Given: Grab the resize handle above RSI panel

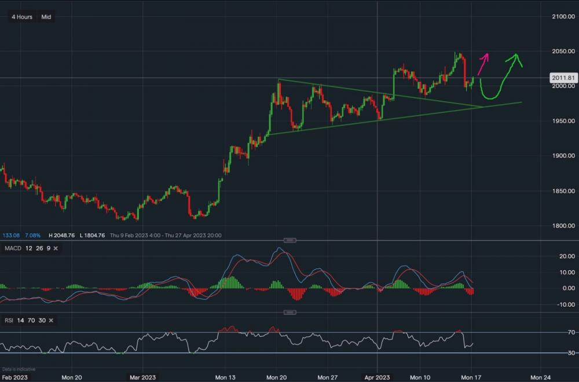Looking at the screenshot, I should (x=291, y=313).
